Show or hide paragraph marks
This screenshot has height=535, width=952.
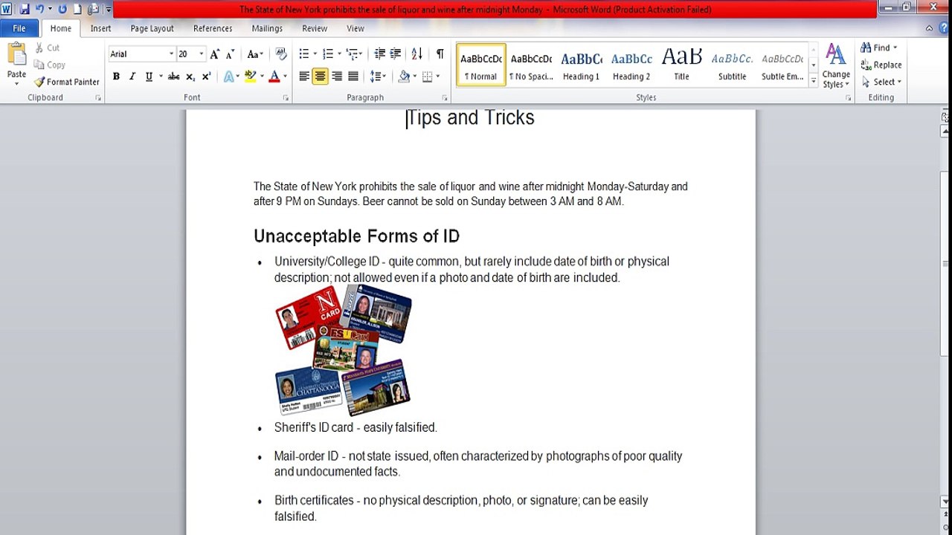(440, 54)
